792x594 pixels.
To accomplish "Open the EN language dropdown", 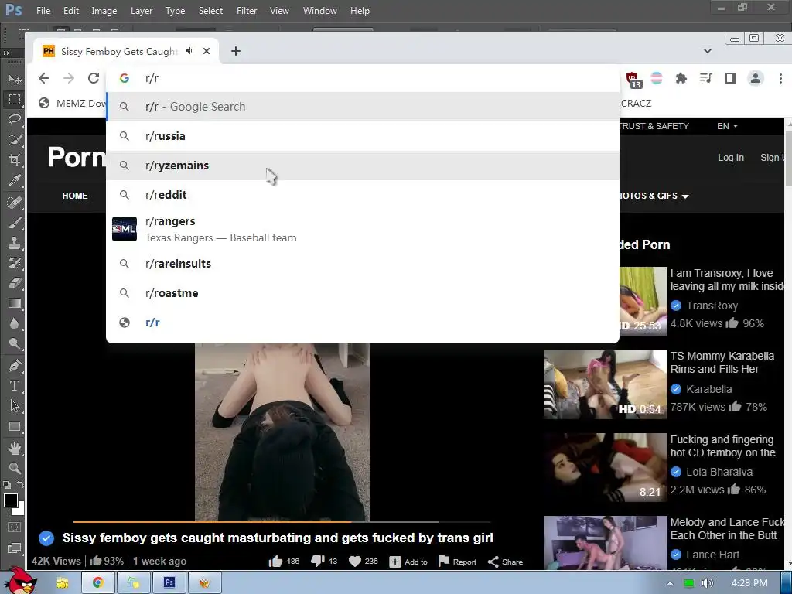I will [x=727, y=126].
